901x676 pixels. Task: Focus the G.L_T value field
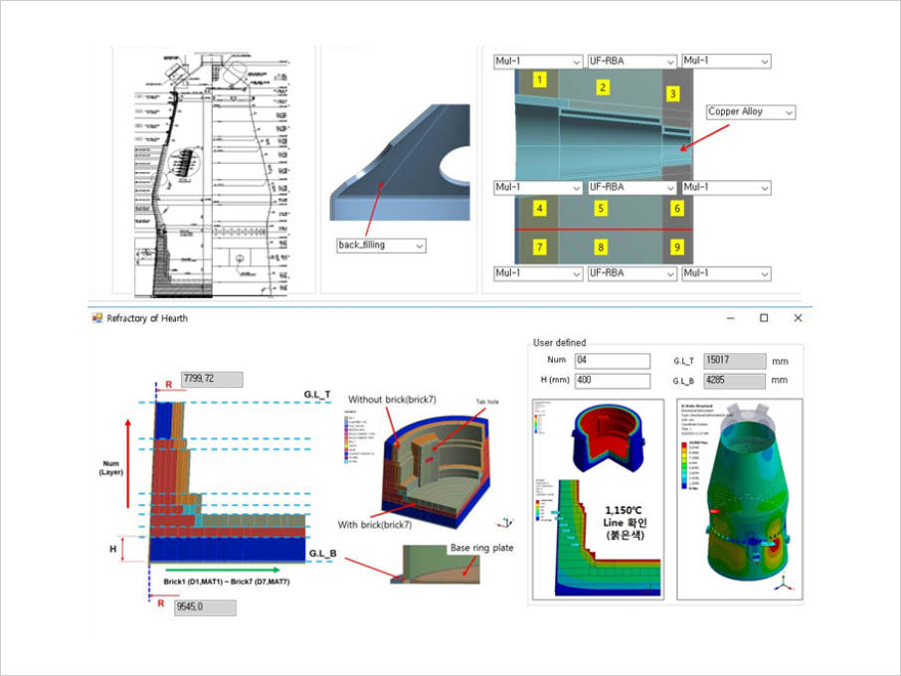pyautogui.click(x=734, y=360)
